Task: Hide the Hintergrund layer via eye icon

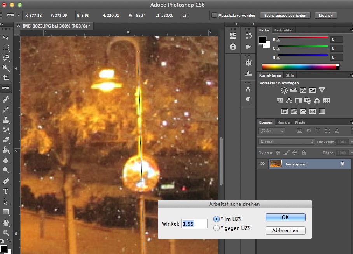Action: (262, 164)
